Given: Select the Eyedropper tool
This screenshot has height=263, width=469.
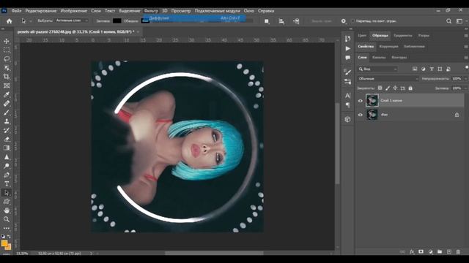Looking at the screenshot, I should coord(7,95).
